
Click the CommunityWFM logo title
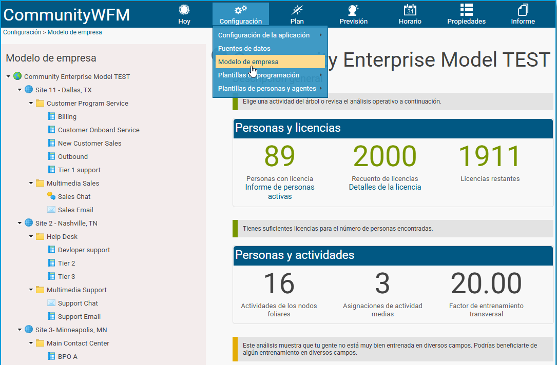point(66,15)
